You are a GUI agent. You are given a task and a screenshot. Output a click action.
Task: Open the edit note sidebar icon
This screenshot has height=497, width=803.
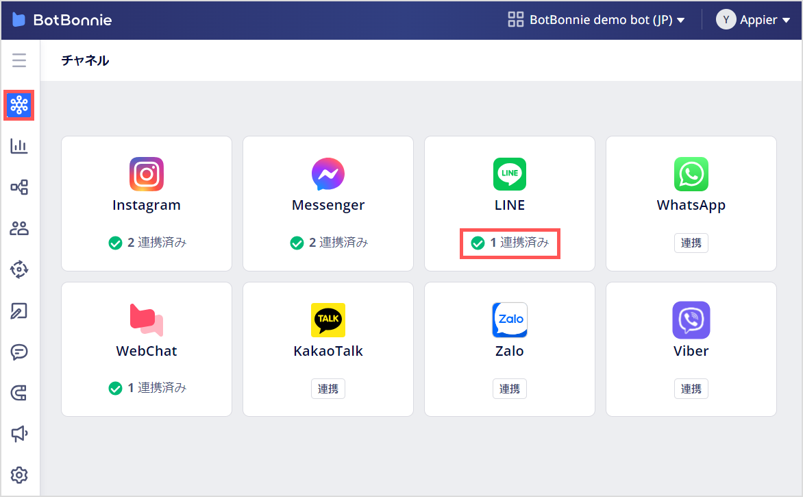19,311
